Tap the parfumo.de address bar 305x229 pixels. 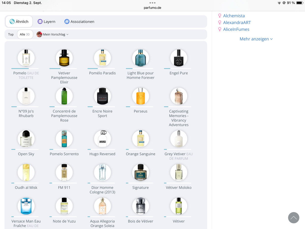tap(152, 8)
